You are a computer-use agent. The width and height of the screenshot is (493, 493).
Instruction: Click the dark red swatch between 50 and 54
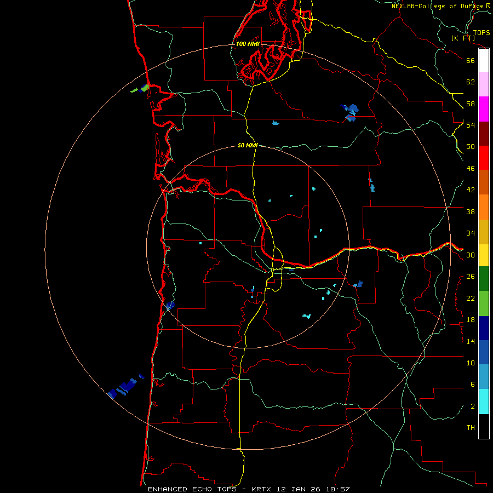484,134
